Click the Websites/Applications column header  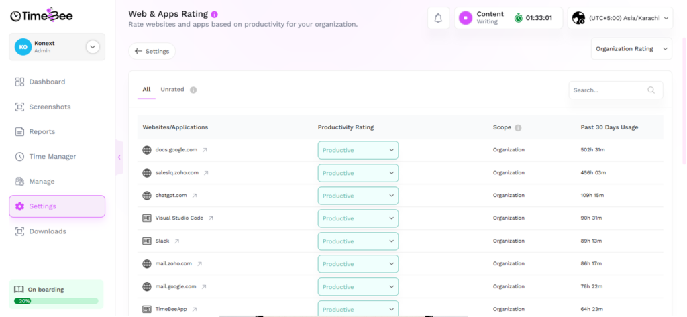tap(175, 127)
